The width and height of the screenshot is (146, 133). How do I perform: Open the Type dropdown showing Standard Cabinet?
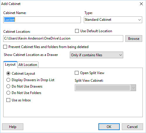113,20
